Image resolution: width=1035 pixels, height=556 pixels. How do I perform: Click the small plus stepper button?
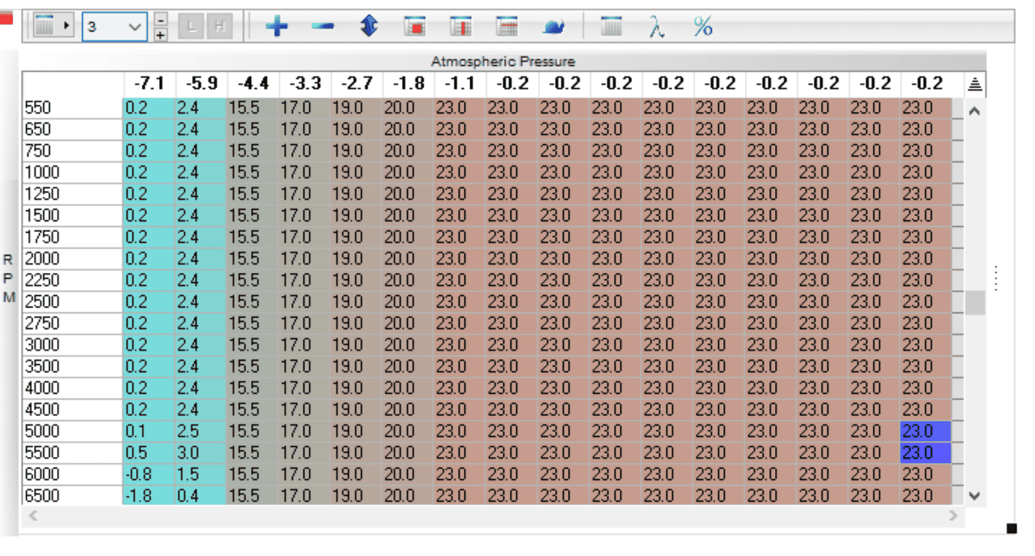pyautogui.click(x=160, y=35)
